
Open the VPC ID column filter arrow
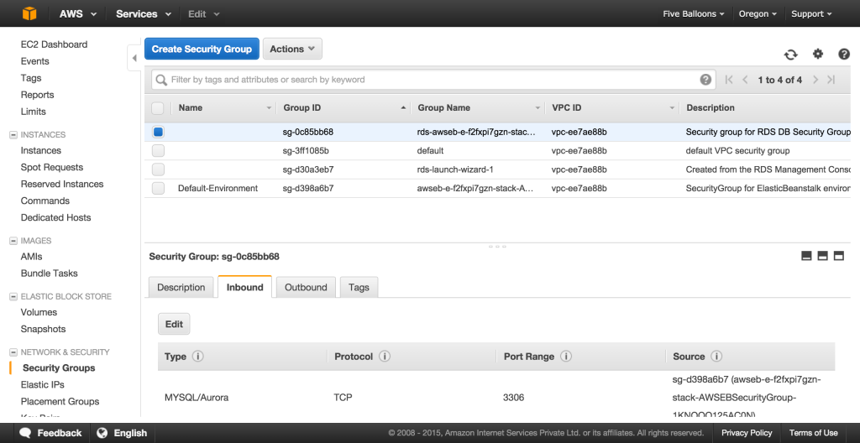[672, 108]
